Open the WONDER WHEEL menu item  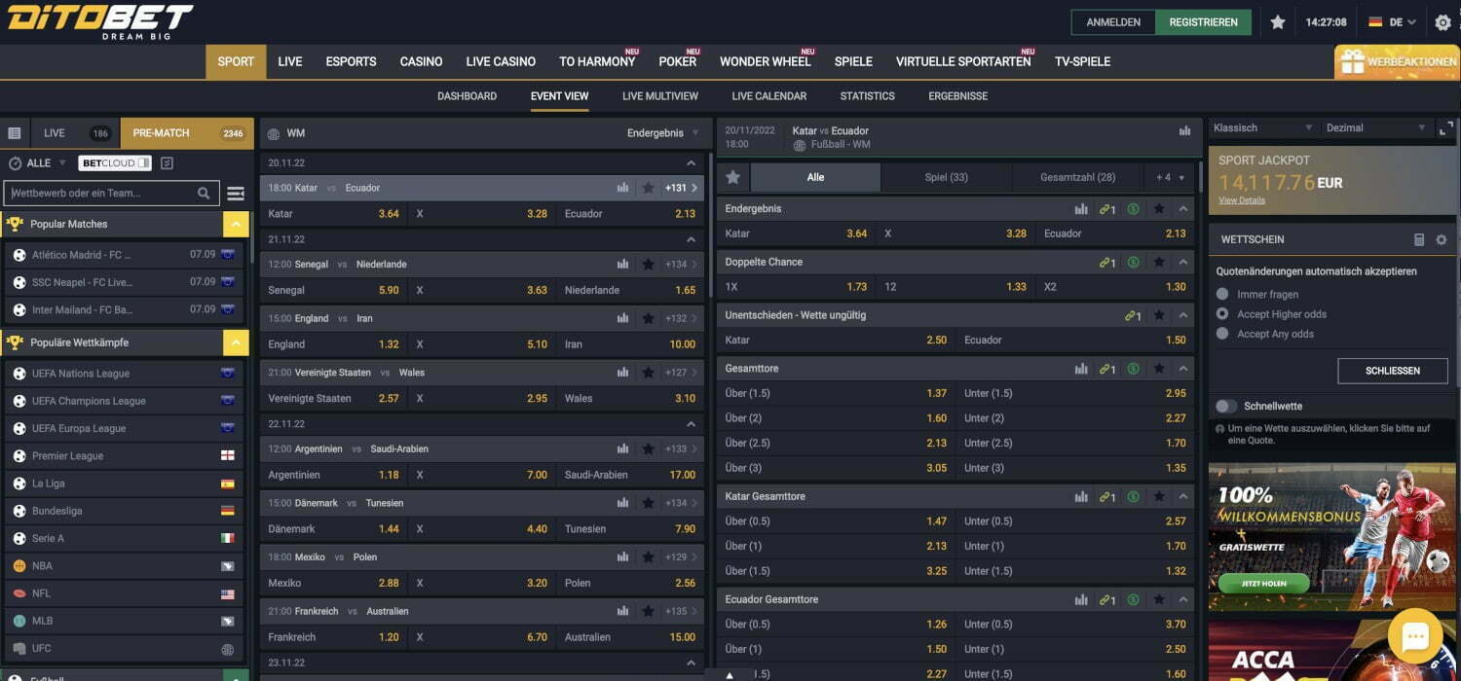(765, 61)
